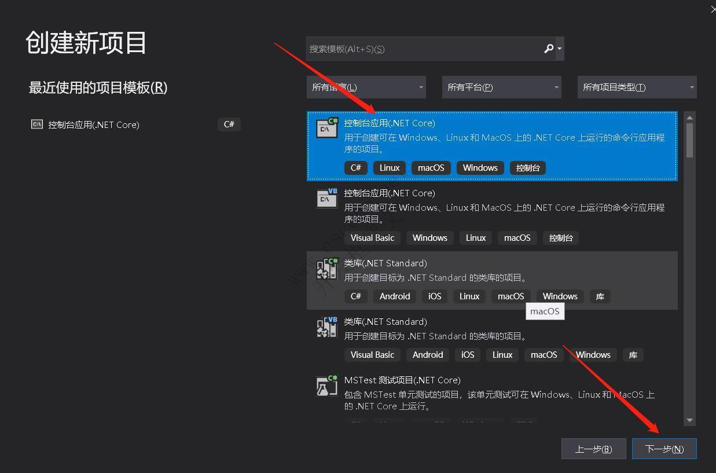Open the 所有语言 dropdown

pyautogui.click(x=366, y=87)
